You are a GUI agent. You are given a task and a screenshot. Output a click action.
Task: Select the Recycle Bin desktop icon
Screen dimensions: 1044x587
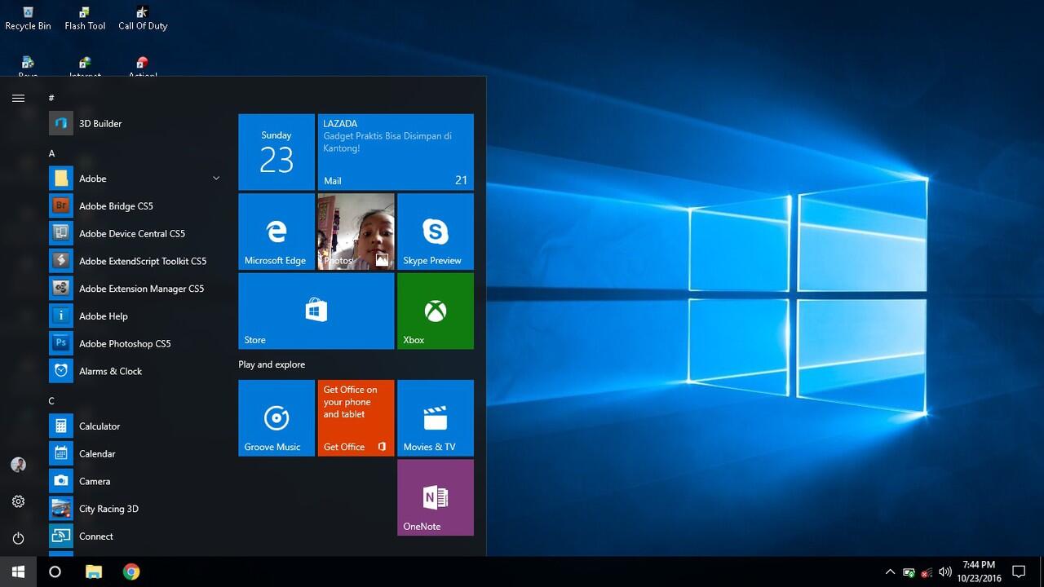28,19
